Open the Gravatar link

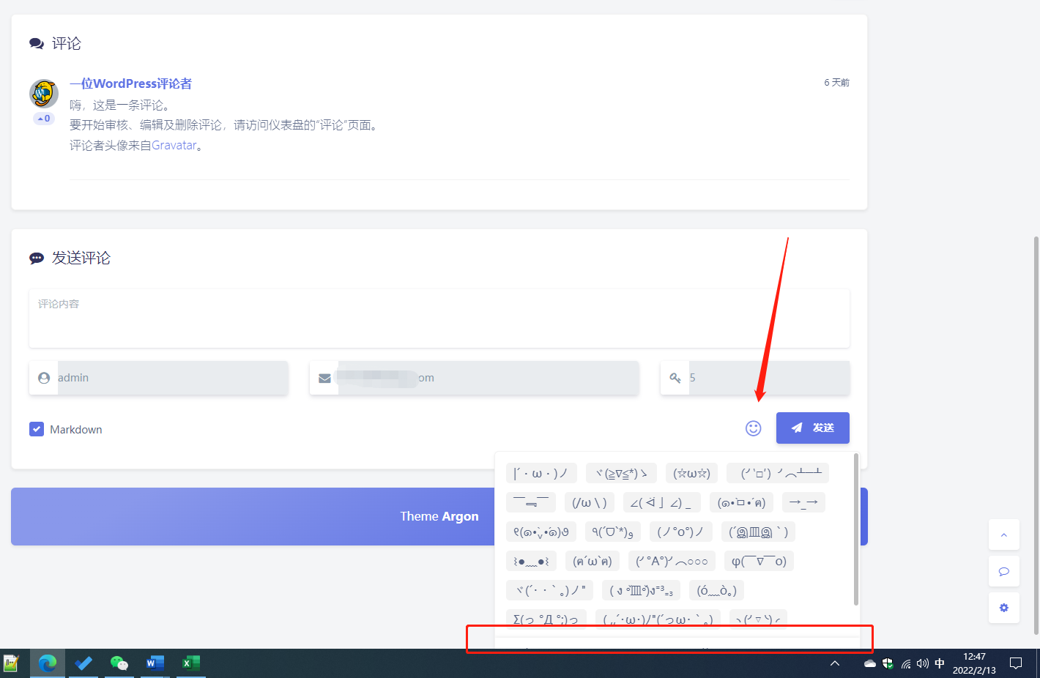(174, 145)
